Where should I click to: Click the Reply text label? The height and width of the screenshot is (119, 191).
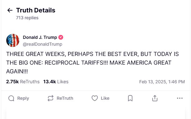point(23,98)
